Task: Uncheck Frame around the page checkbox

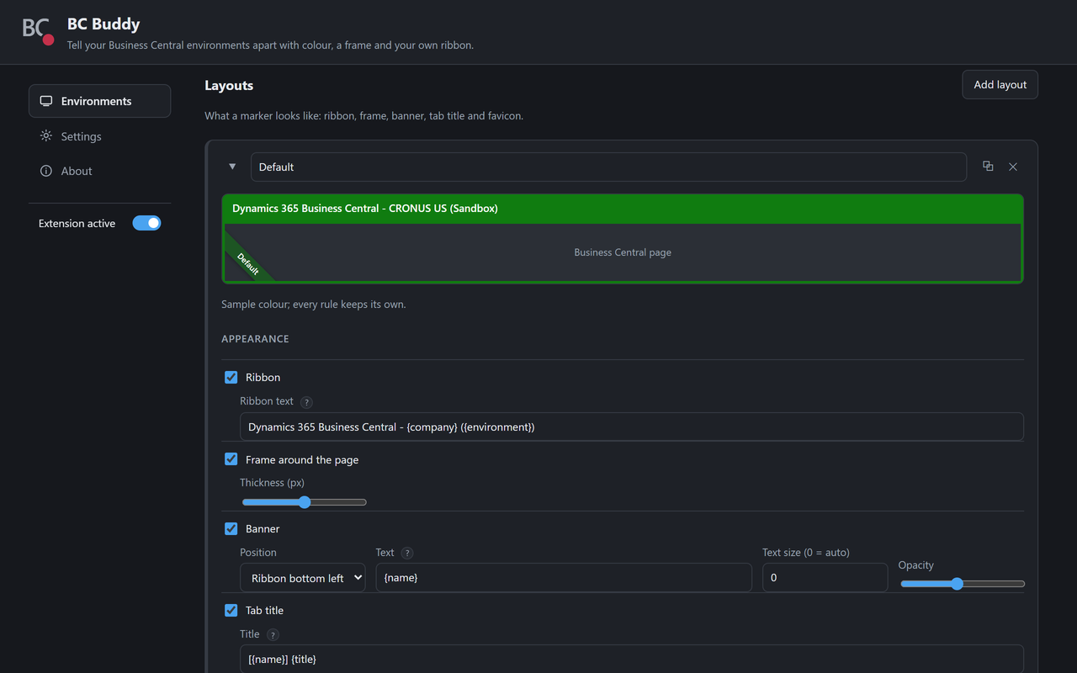Action: (x=231, y=459)
